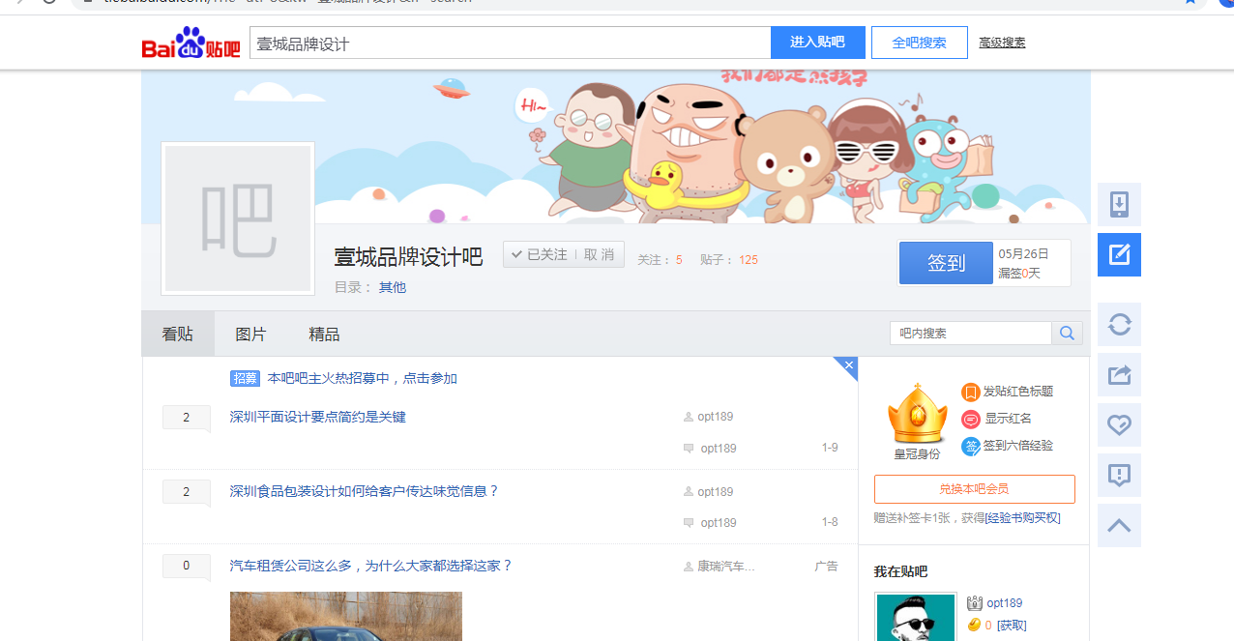Switch to the 图片 tab
This screenshot has width=1234, height=641.
tap(250, 335)
